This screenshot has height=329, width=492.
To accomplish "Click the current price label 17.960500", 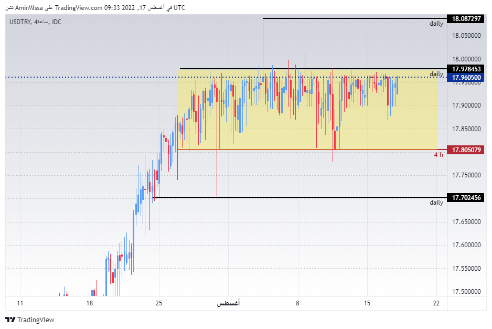I will (466, 77).
